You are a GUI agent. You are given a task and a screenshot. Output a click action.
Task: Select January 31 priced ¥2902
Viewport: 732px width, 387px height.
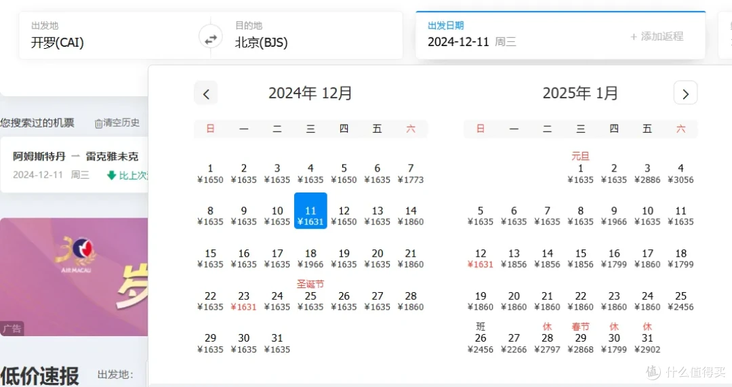[x=647, y=339]
